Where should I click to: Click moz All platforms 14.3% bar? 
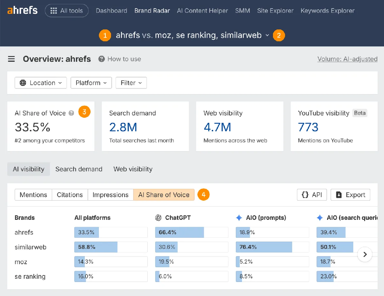(x=111, y=262)
